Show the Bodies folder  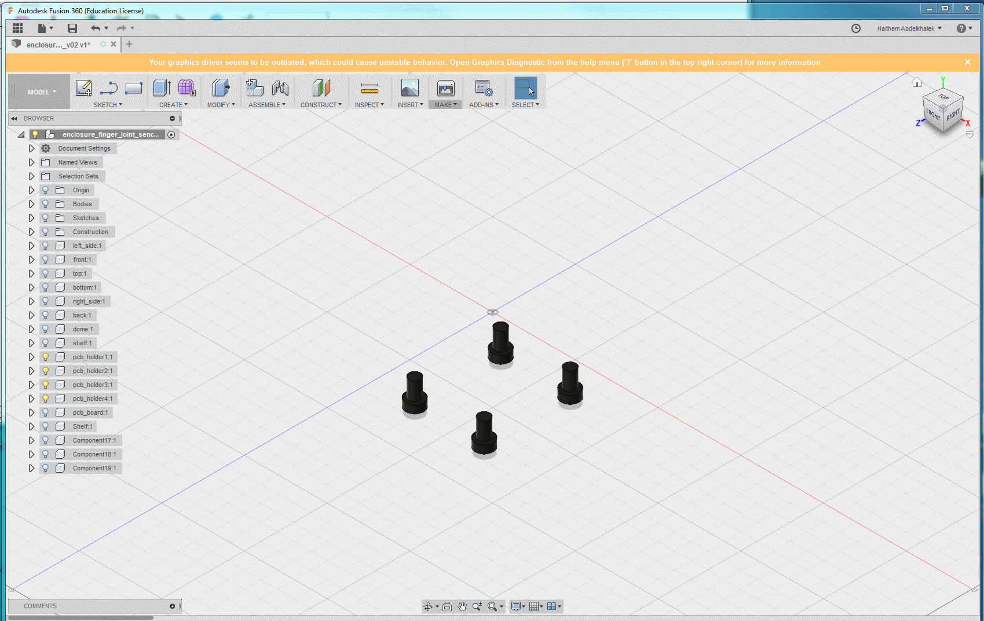click(x=45, y=204)
